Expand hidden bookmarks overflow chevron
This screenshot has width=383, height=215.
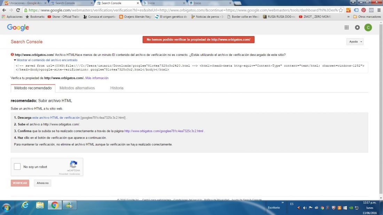coord(348,17)
